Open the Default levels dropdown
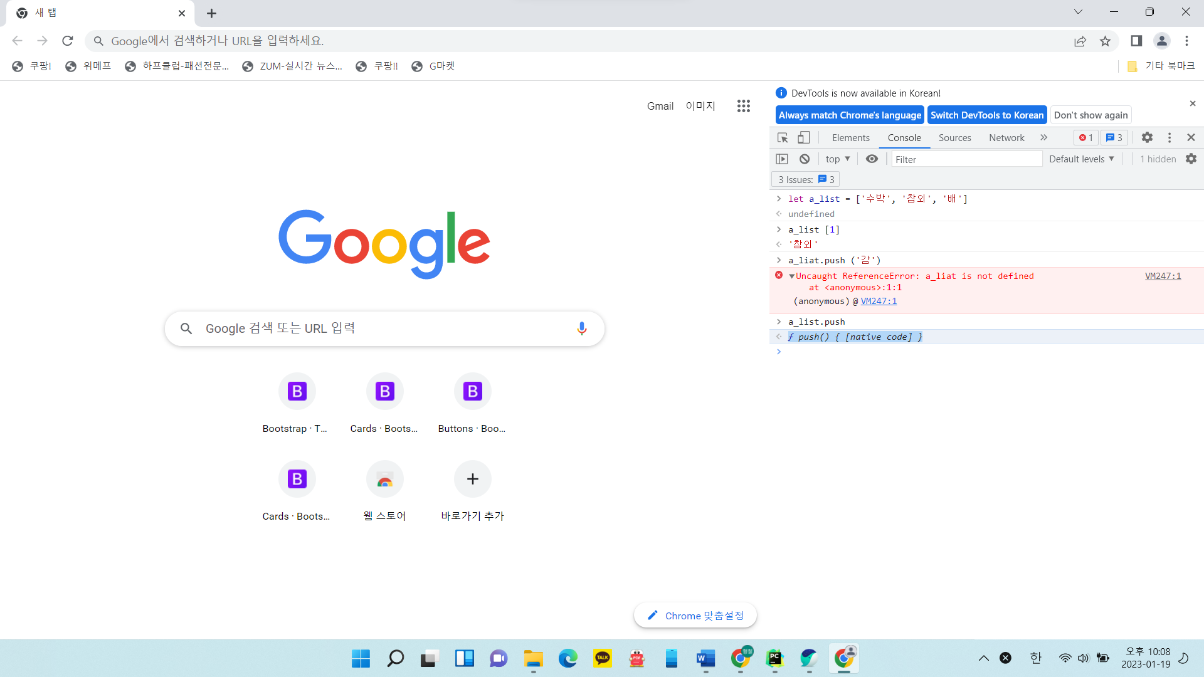Viewport: 1204px width, 677px height. [x=1082, y=159]
